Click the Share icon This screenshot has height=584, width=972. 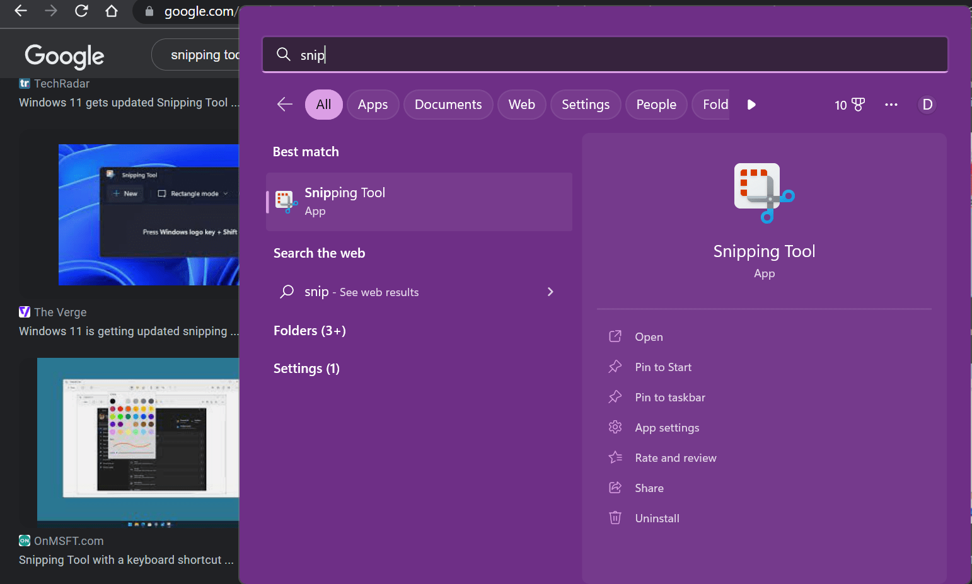[x=615, y=488]
